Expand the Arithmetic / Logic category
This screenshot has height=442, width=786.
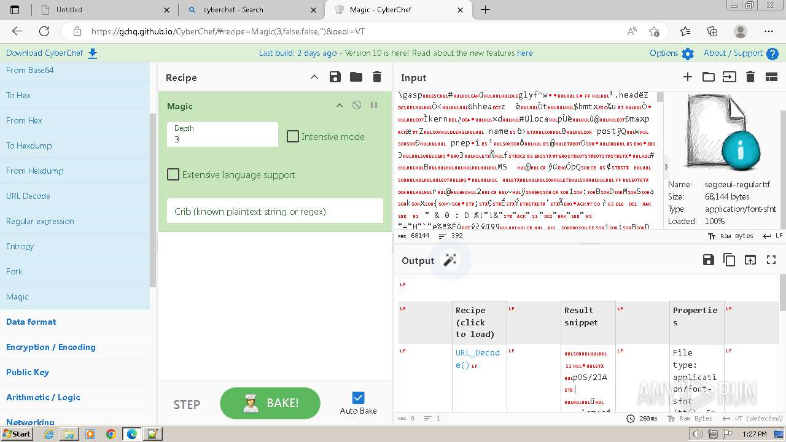pyautogui.click(x=75, y=397)
